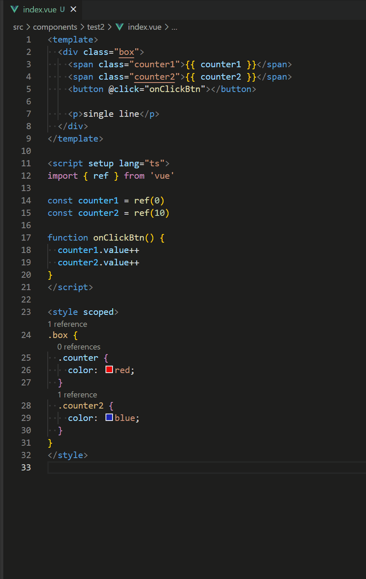Place cursor on empty line 33

pyautogui.click(x=206, y=468)
